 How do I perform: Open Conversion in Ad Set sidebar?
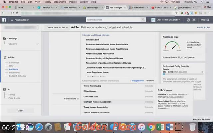tap(14, 63)
